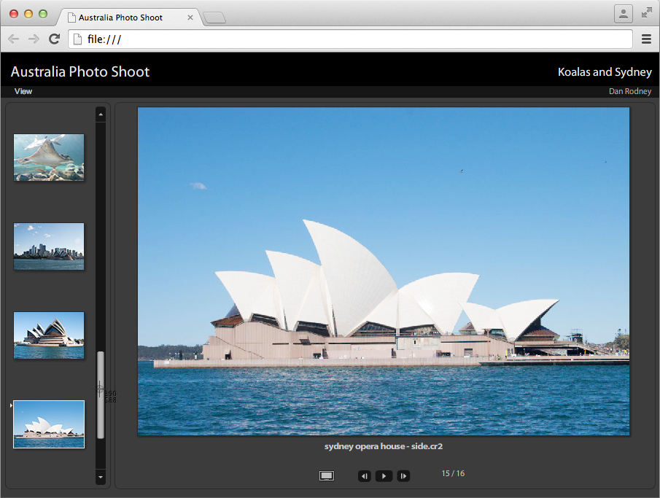
Task: Open a new browser tab
Action: coord(214,16)
